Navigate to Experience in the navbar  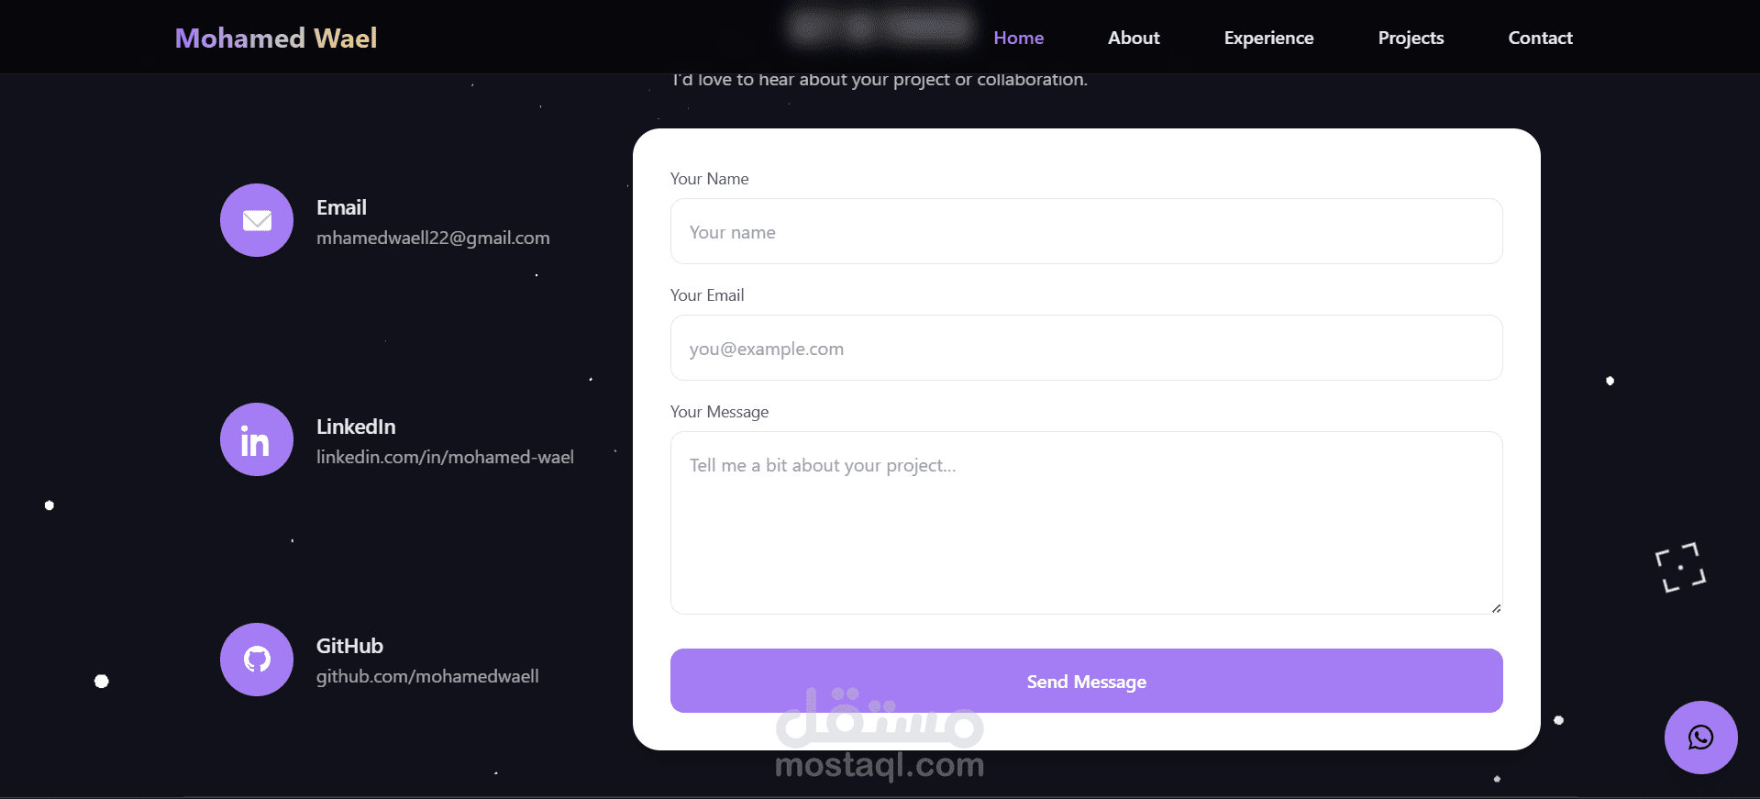1268,38
